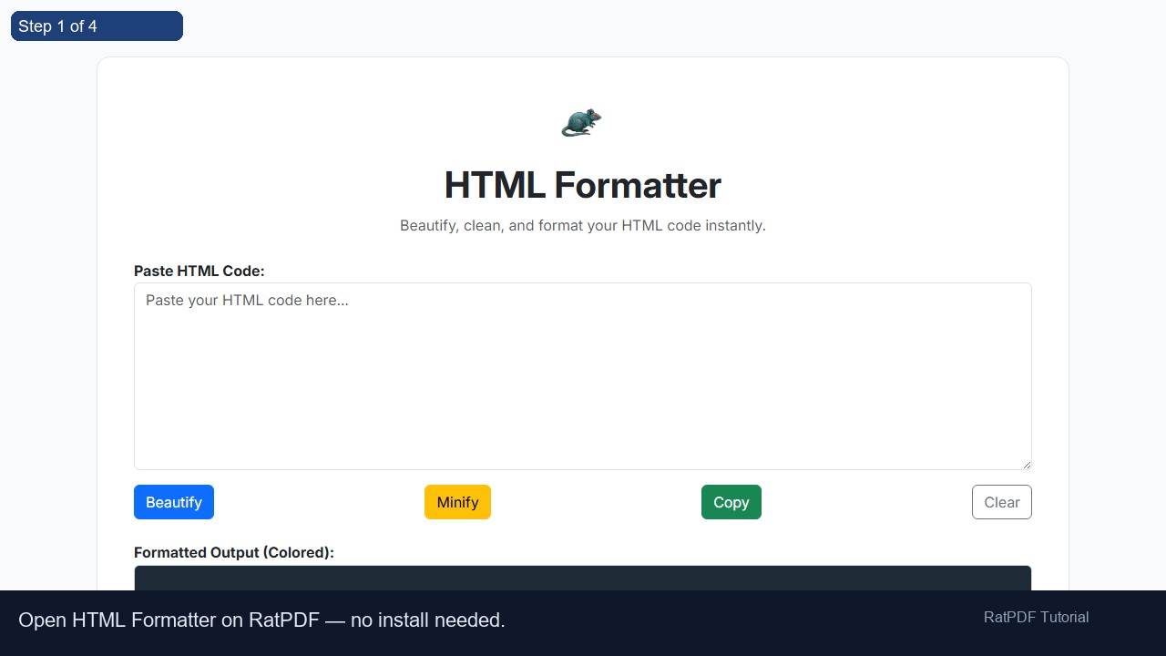Click the HTML Formatter heading
Viewport: 1166px width, 656px height.
click(x=583, y=185)
